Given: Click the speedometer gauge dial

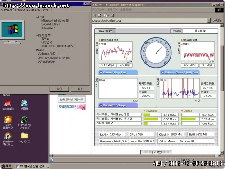Looking at the screenshot, I should tap(156, 53).
